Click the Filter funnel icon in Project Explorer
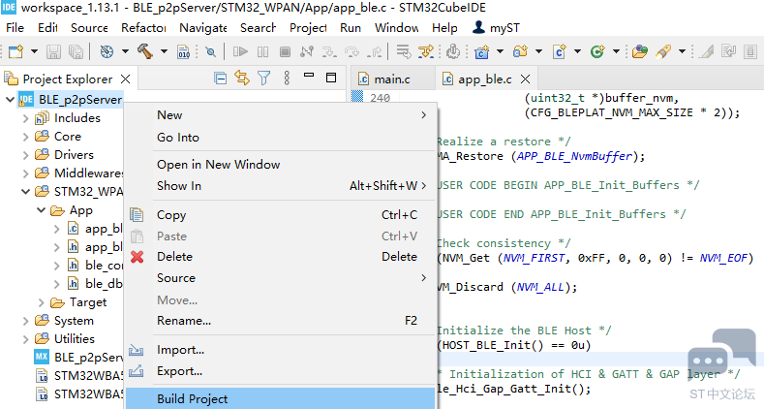The height and width of the screenshot is (409, 764). coord(263,78)
